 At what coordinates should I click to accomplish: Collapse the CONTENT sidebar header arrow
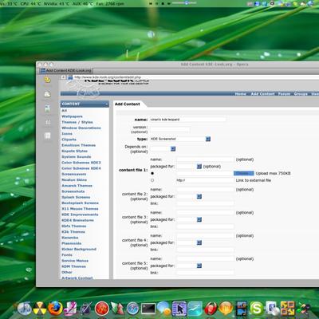(x=107, y=104)
